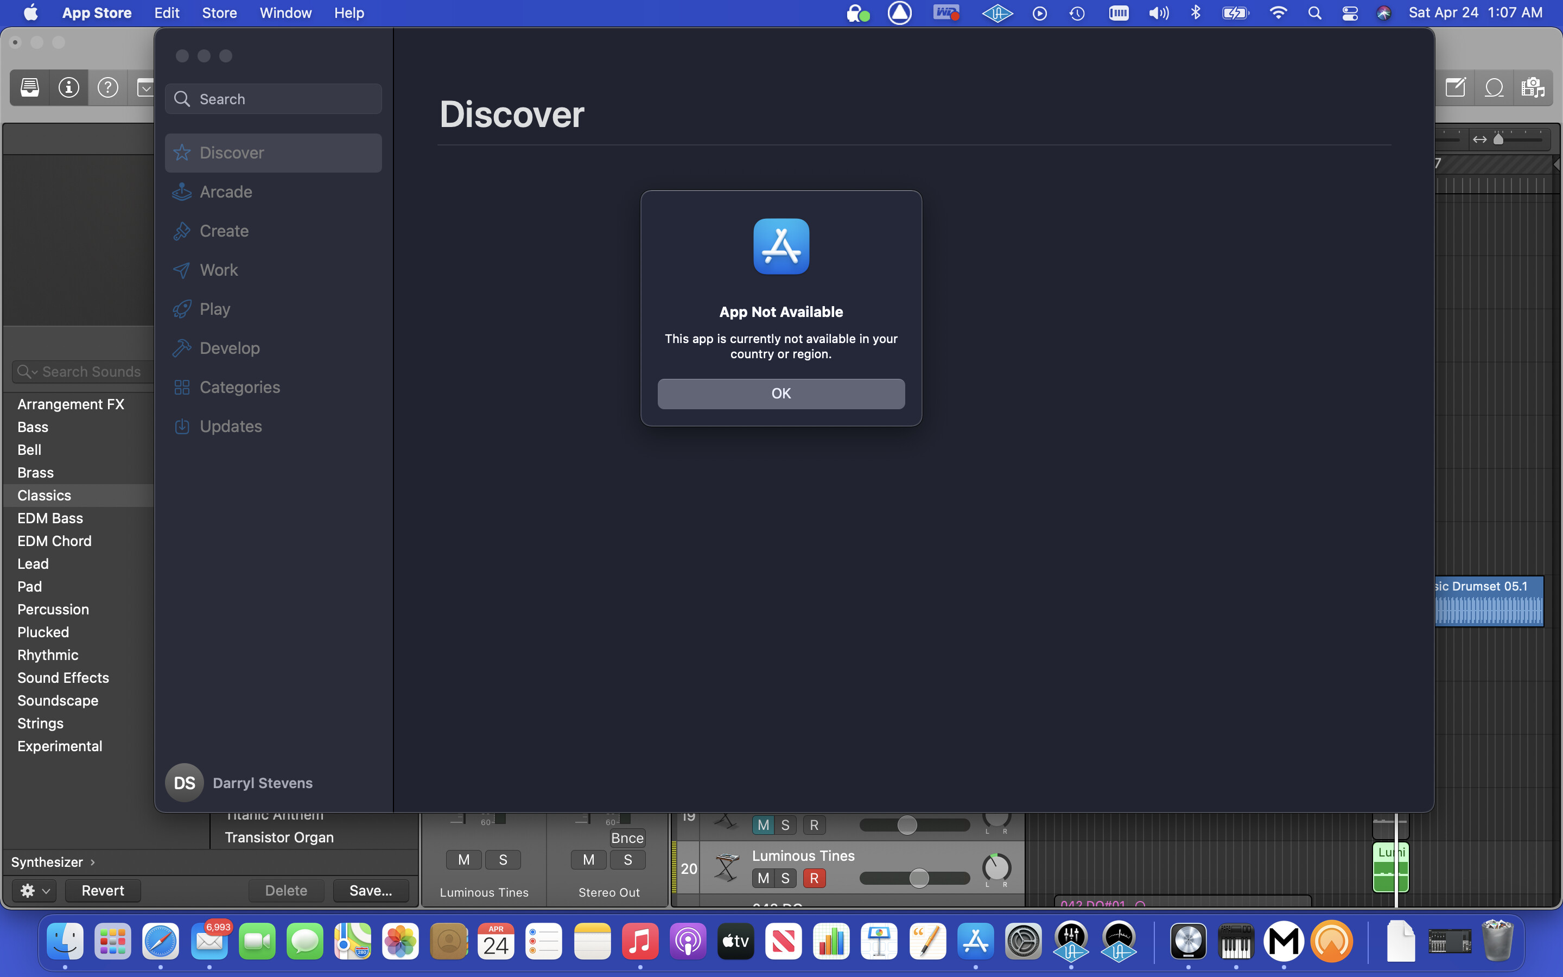Viewport: 1563px width, 977px height.
Task: Toggle record enable on track 19
Action: click(x=814, y=825)
